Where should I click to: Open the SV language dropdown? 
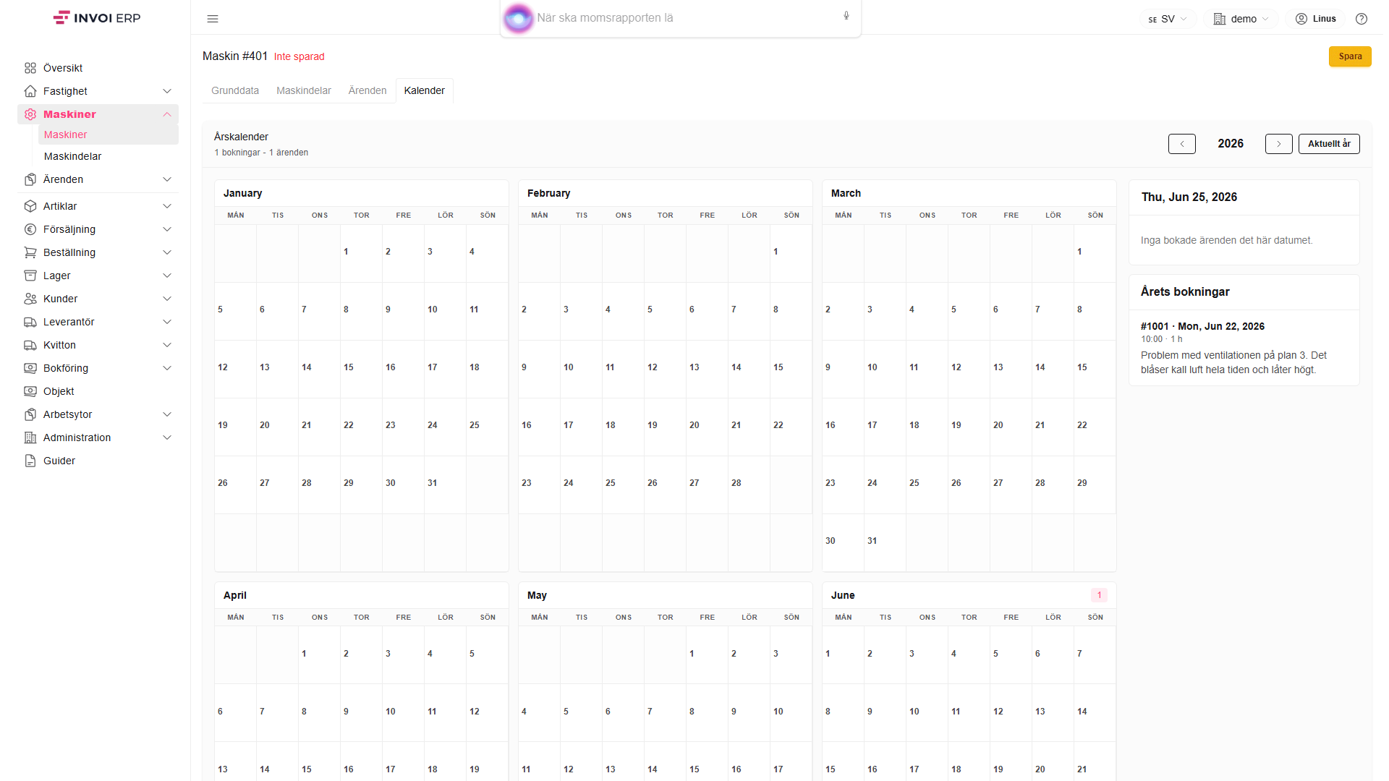(x=1168, y=19)
